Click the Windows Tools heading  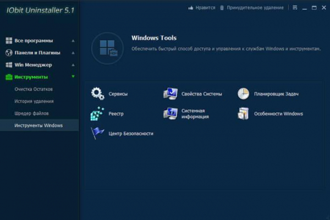(x=154, y=38)
